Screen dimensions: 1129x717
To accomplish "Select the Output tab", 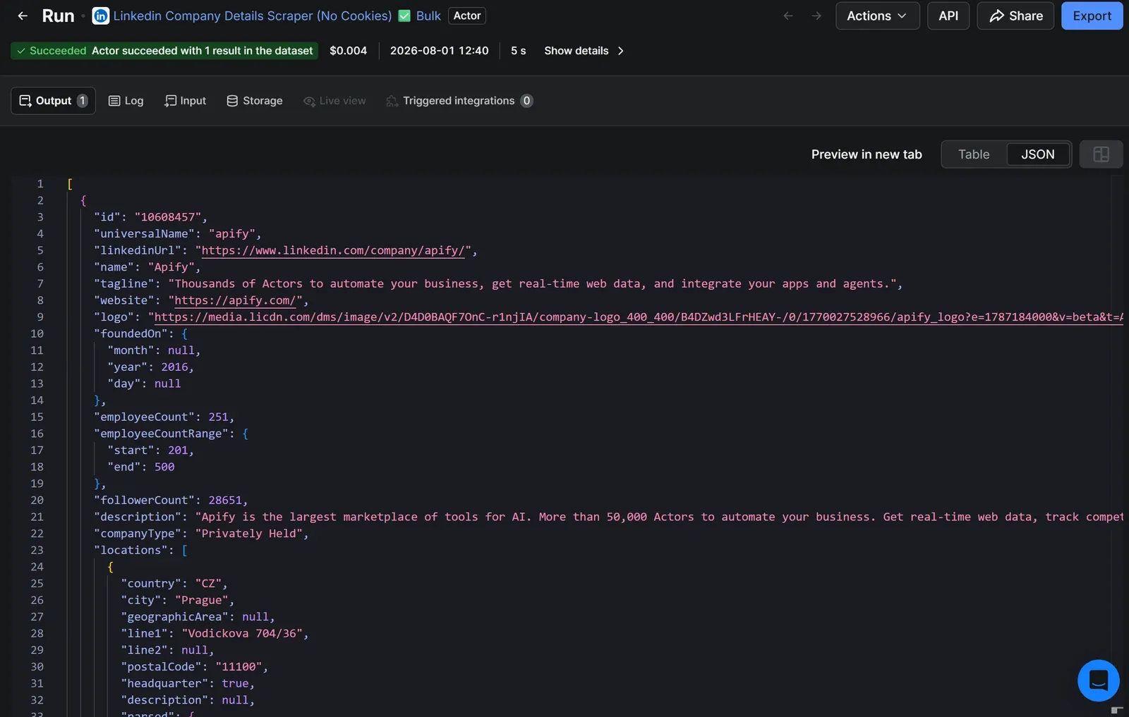I will pos(53,101).
